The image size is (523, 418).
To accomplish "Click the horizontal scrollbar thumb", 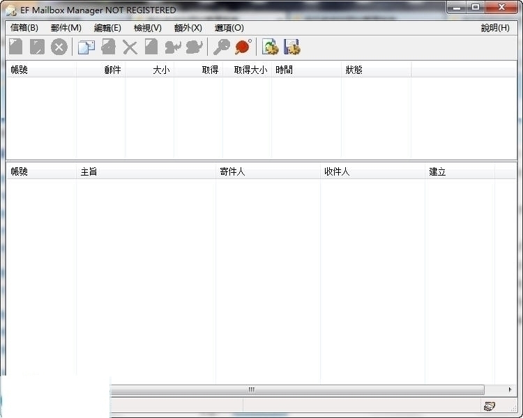I will (x=251, y=389).
